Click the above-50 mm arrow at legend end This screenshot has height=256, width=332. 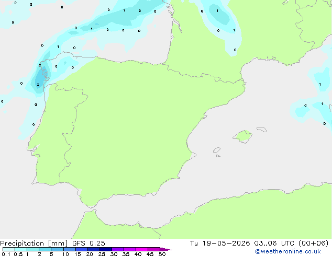pos(166,249)
